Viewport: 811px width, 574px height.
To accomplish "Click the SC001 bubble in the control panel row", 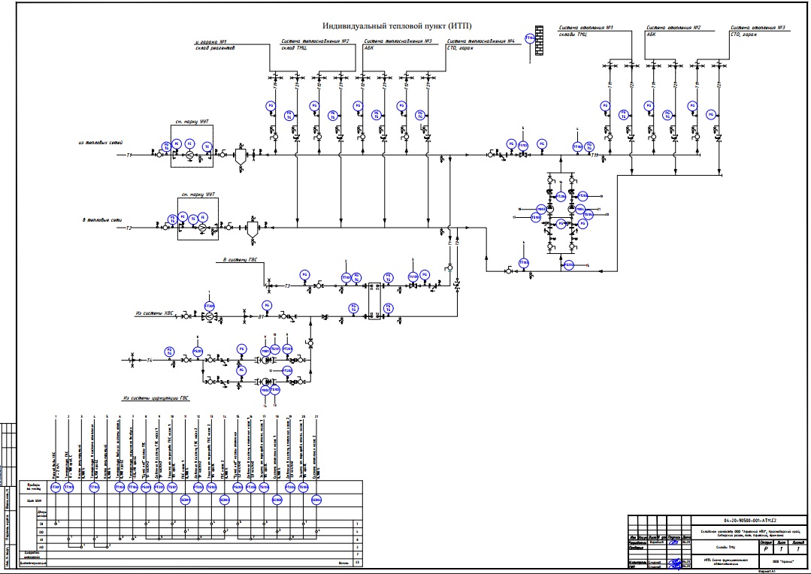I will [x=185, y=500].
